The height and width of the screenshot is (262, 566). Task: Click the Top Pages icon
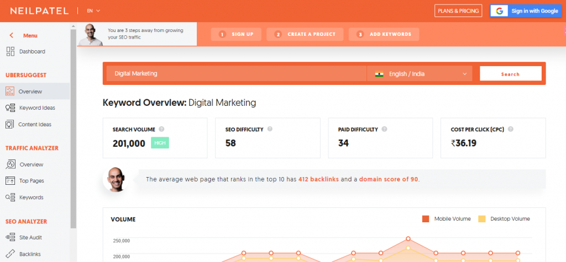[x=10, y=180]
